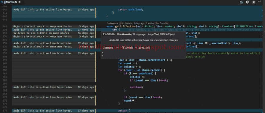The image size is (265, 113).
Task: Click line number 048 in the gutter
Action: [x=5, y=20]
